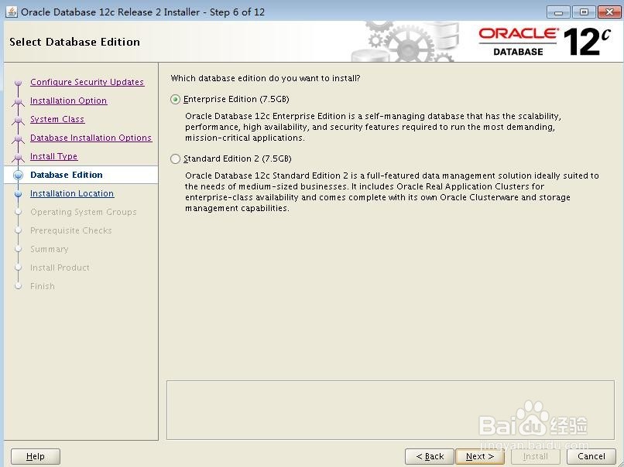624x467 pixels.
Task: Maximize the installer window
Action: click(584, 12)
